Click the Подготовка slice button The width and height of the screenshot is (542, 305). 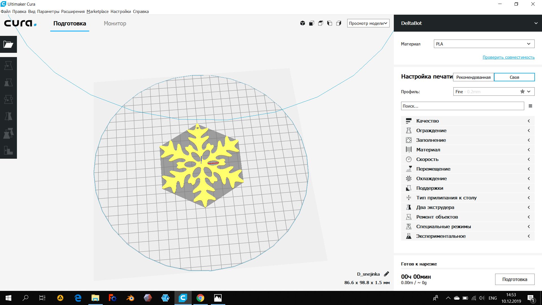[515, 279]
